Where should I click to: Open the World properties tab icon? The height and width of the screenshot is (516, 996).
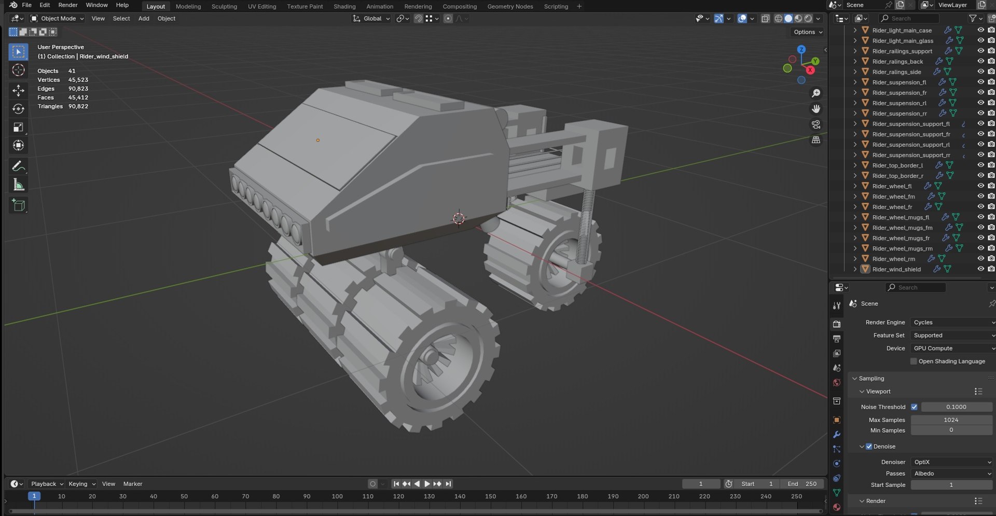tap(837, 383)
